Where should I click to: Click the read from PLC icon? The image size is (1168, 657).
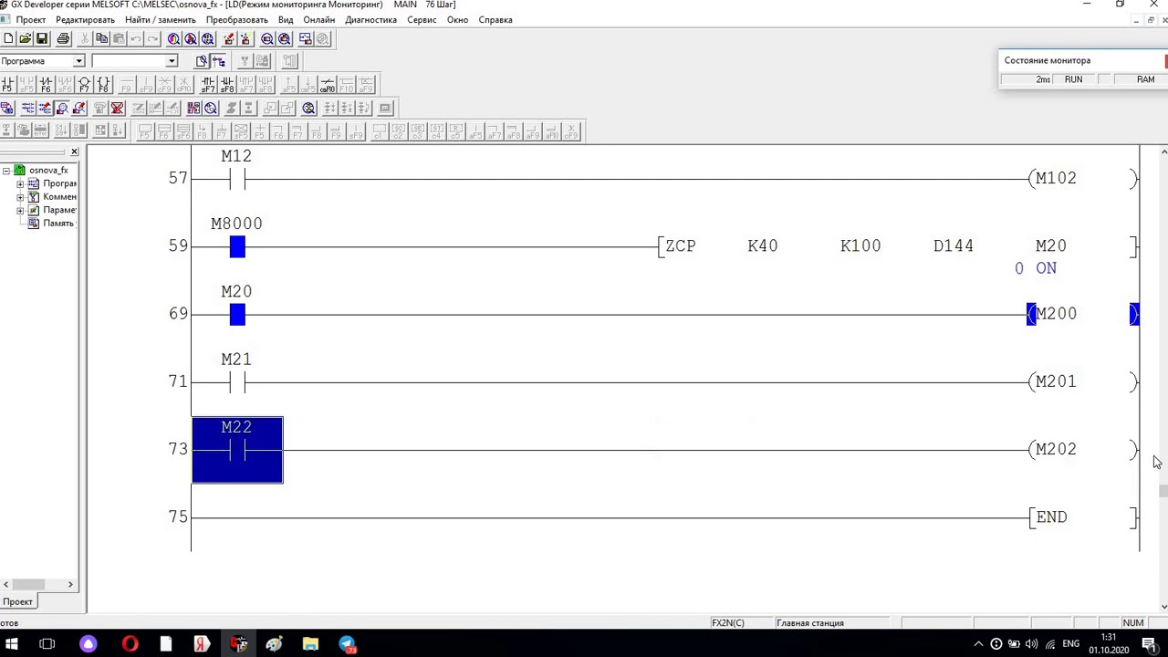[245, 38]
